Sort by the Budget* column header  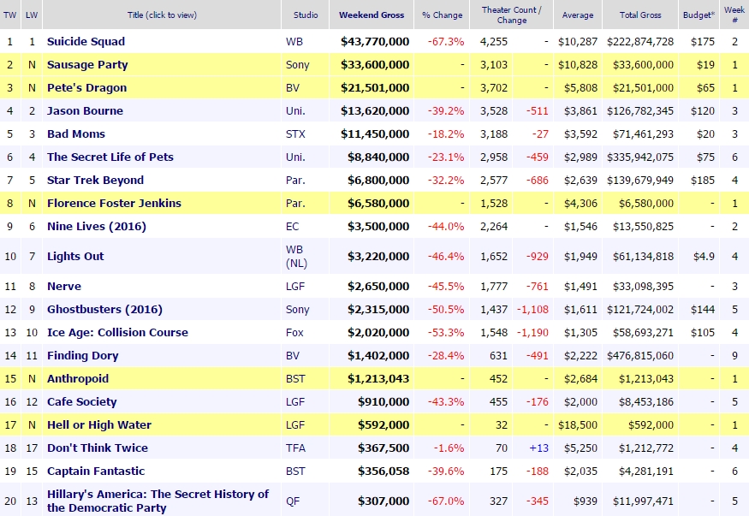tap(698, 15)
